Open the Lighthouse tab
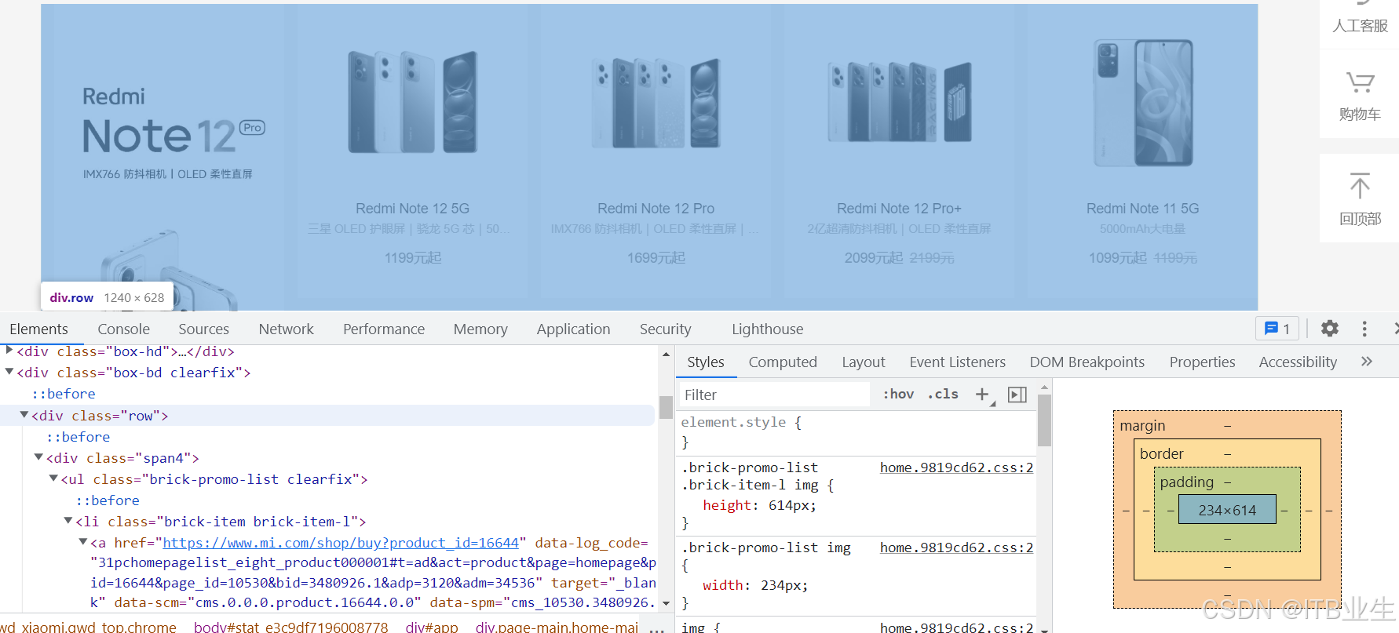The width and height of the screenshot is (1399, 633). (767, 329)
